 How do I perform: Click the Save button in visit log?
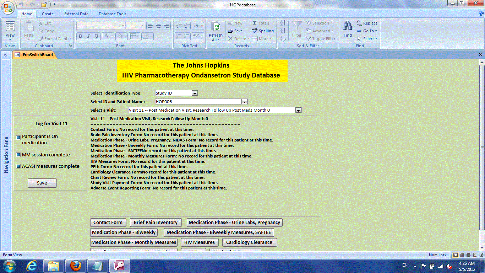point(42,183)
